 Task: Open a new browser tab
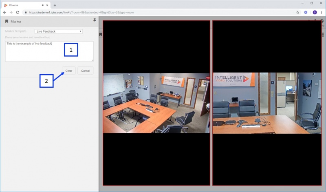(x=55, y=5)
